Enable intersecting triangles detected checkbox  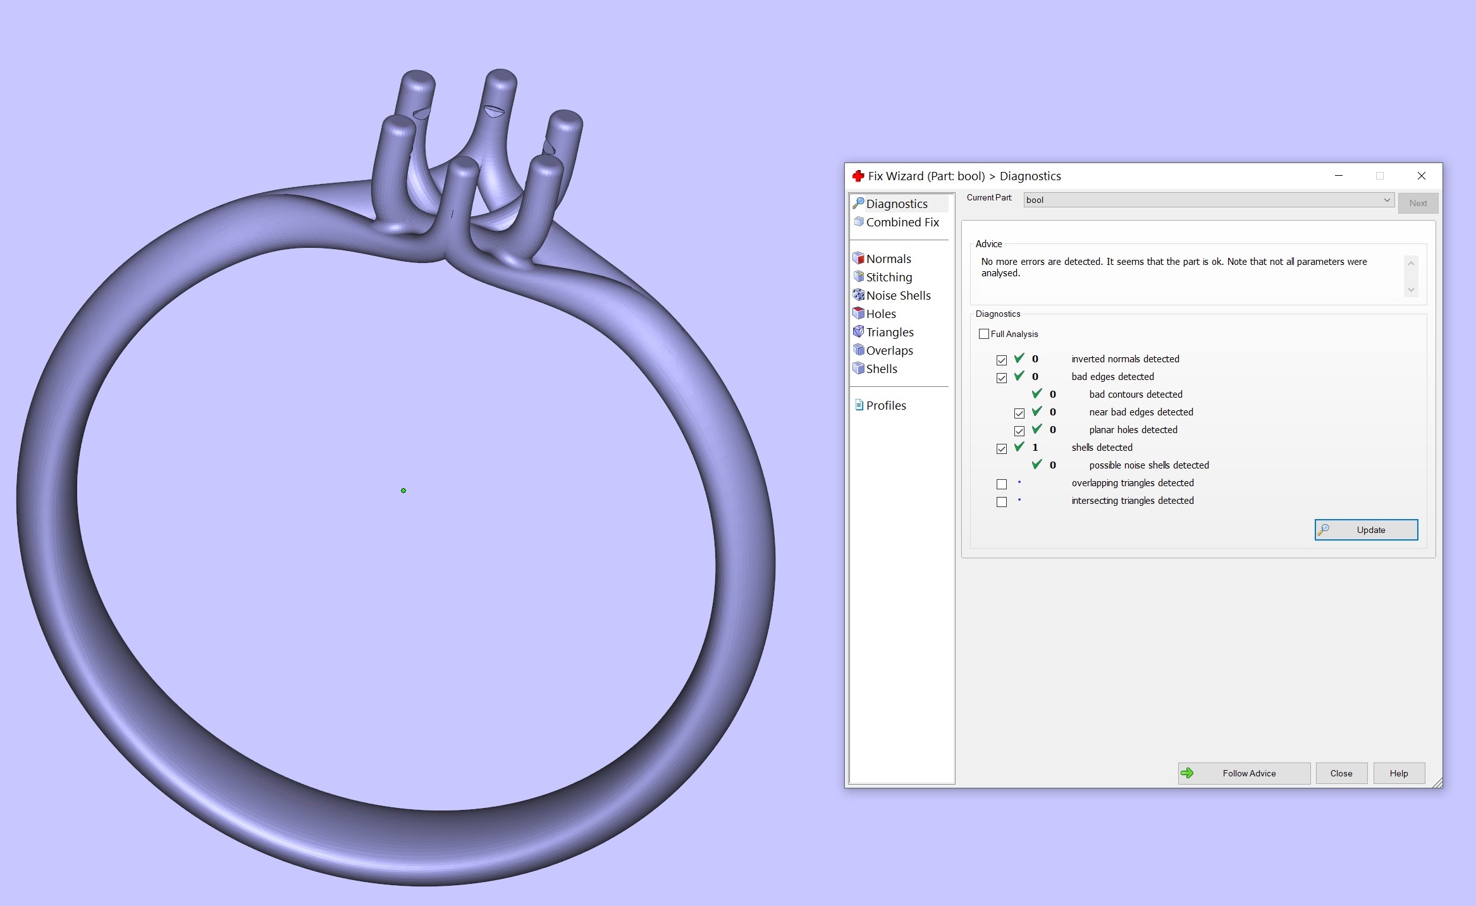1002,501
